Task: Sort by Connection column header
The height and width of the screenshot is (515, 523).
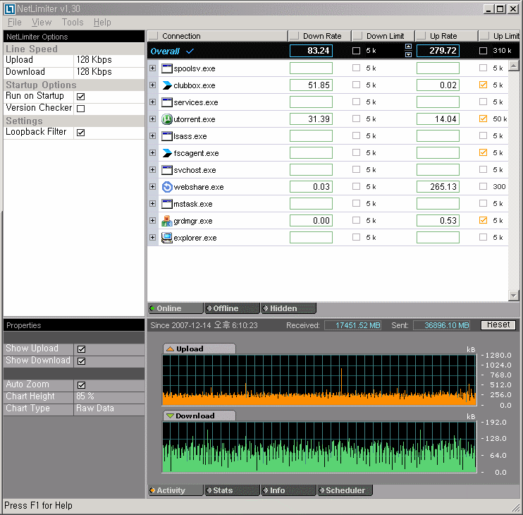Action: click(x=217, y=36)
